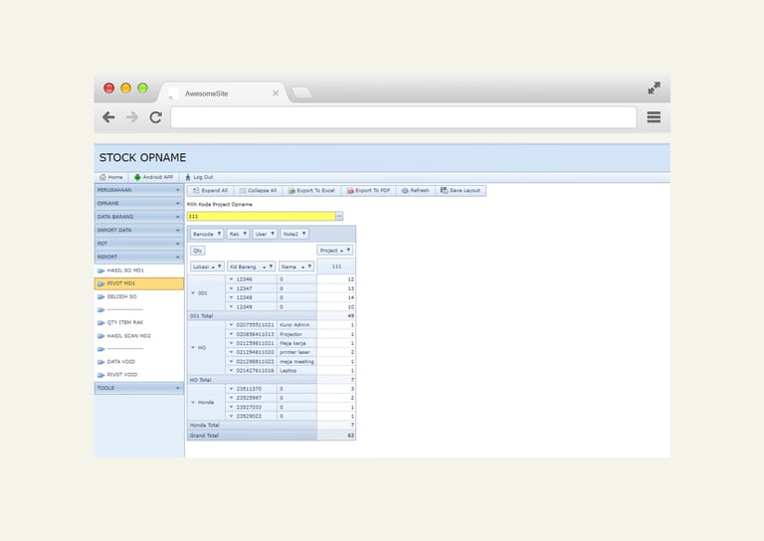Save the pivot layout
Screen dimensions: 764x541
click(x=461, y=190)
